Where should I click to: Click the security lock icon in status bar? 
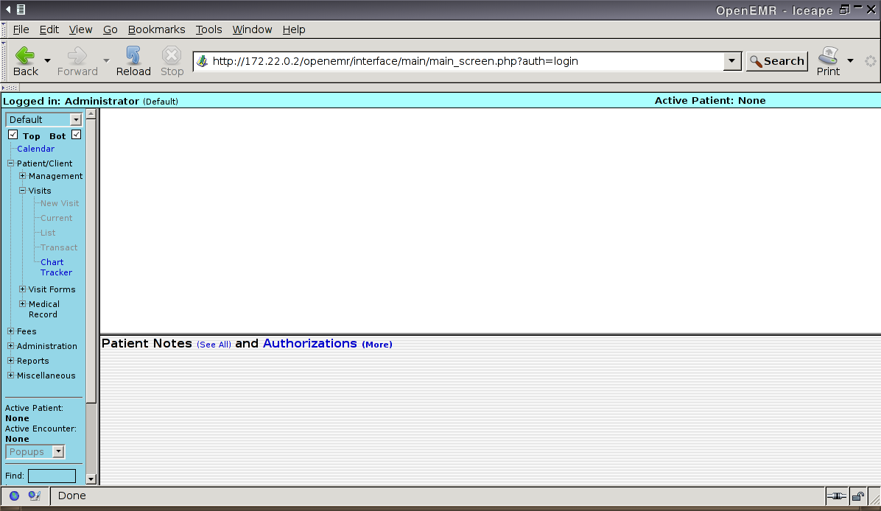click(857, 496)
